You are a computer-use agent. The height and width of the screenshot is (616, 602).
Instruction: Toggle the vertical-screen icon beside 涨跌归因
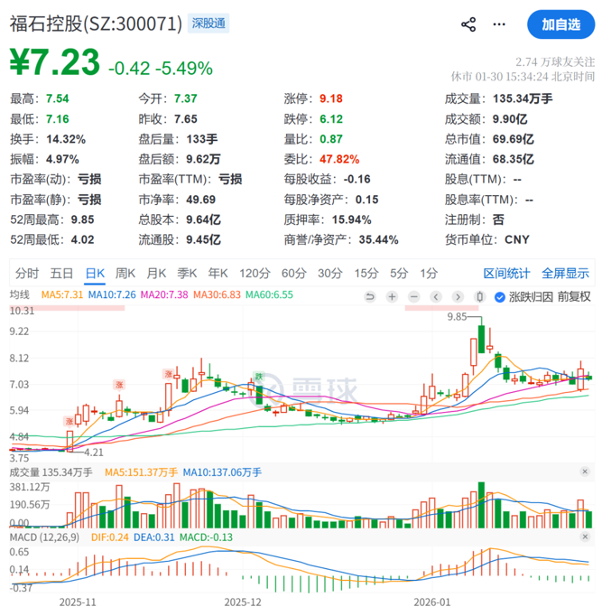coord(480,296)
